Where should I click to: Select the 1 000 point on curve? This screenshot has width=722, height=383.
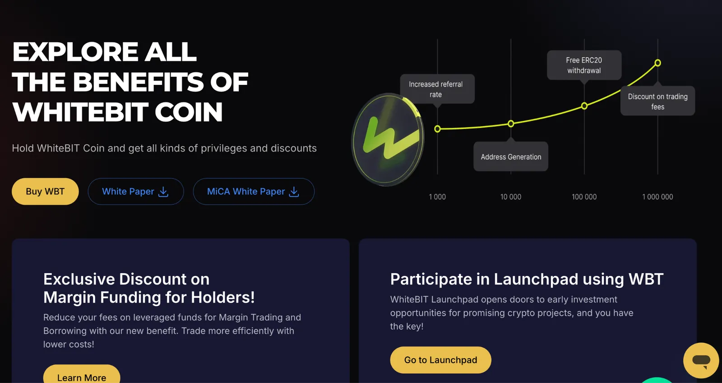pyautogui.click(x=437, y=129)
